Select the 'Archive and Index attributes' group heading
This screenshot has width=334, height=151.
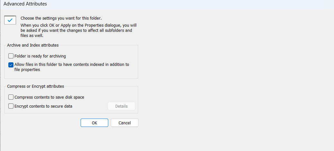pyautogui.click(x=33, y=45)
